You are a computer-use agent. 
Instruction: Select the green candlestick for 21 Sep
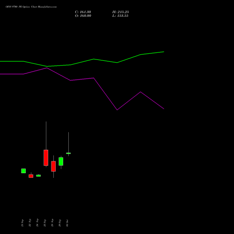[23, 171]
